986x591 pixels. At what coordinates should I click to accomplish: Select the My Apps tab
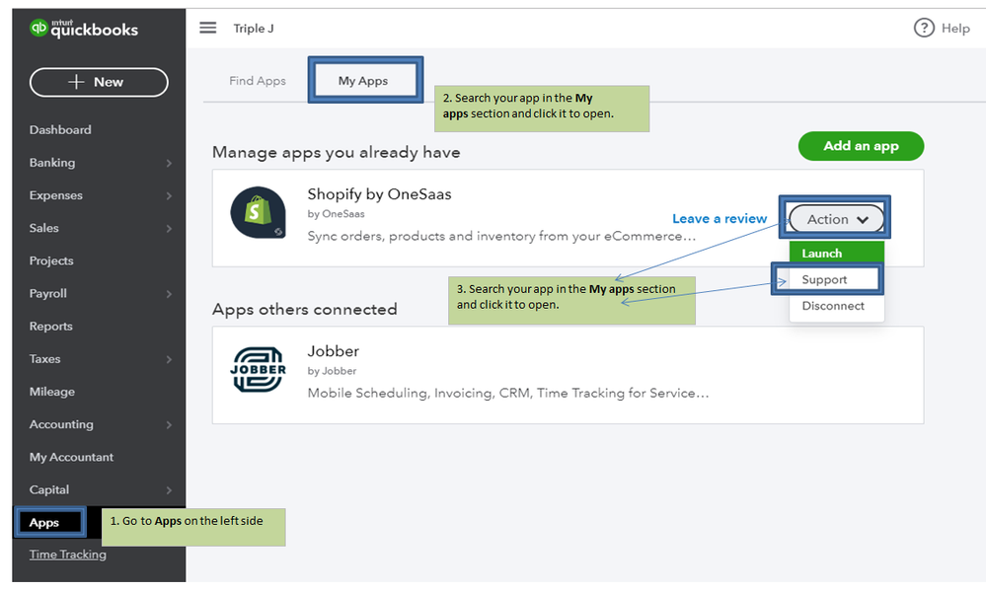[x=363, y=81]
